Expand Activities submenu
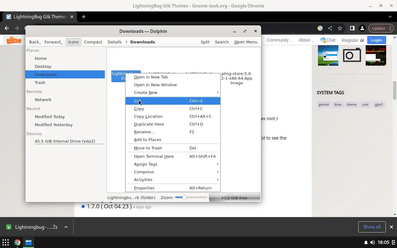 173,179
